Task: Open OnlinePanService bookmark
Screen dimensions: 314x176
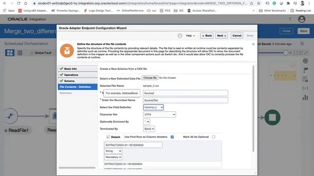Action: coord(130,11)
